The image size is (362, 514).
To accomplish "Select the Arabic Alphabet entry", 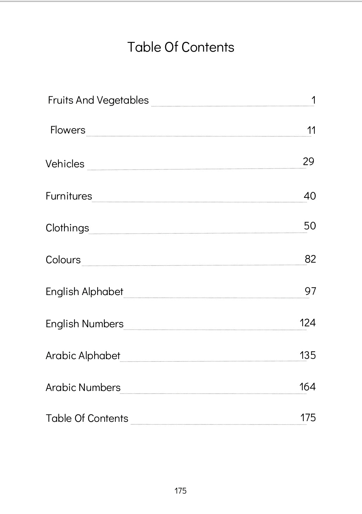I will coord(83,356).
